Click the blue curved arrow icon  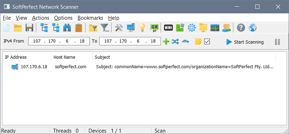tap(186, 42)
